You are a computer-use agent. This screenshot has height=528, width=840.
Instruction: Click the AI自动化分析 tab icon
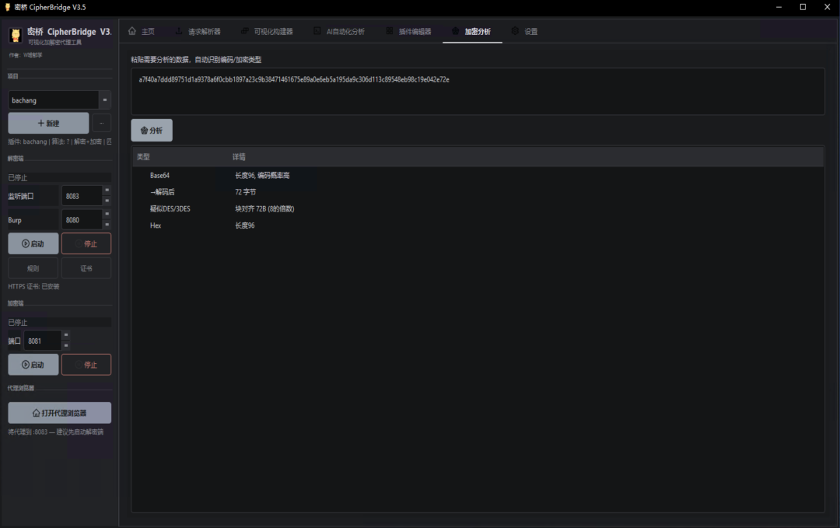(317, 31)
